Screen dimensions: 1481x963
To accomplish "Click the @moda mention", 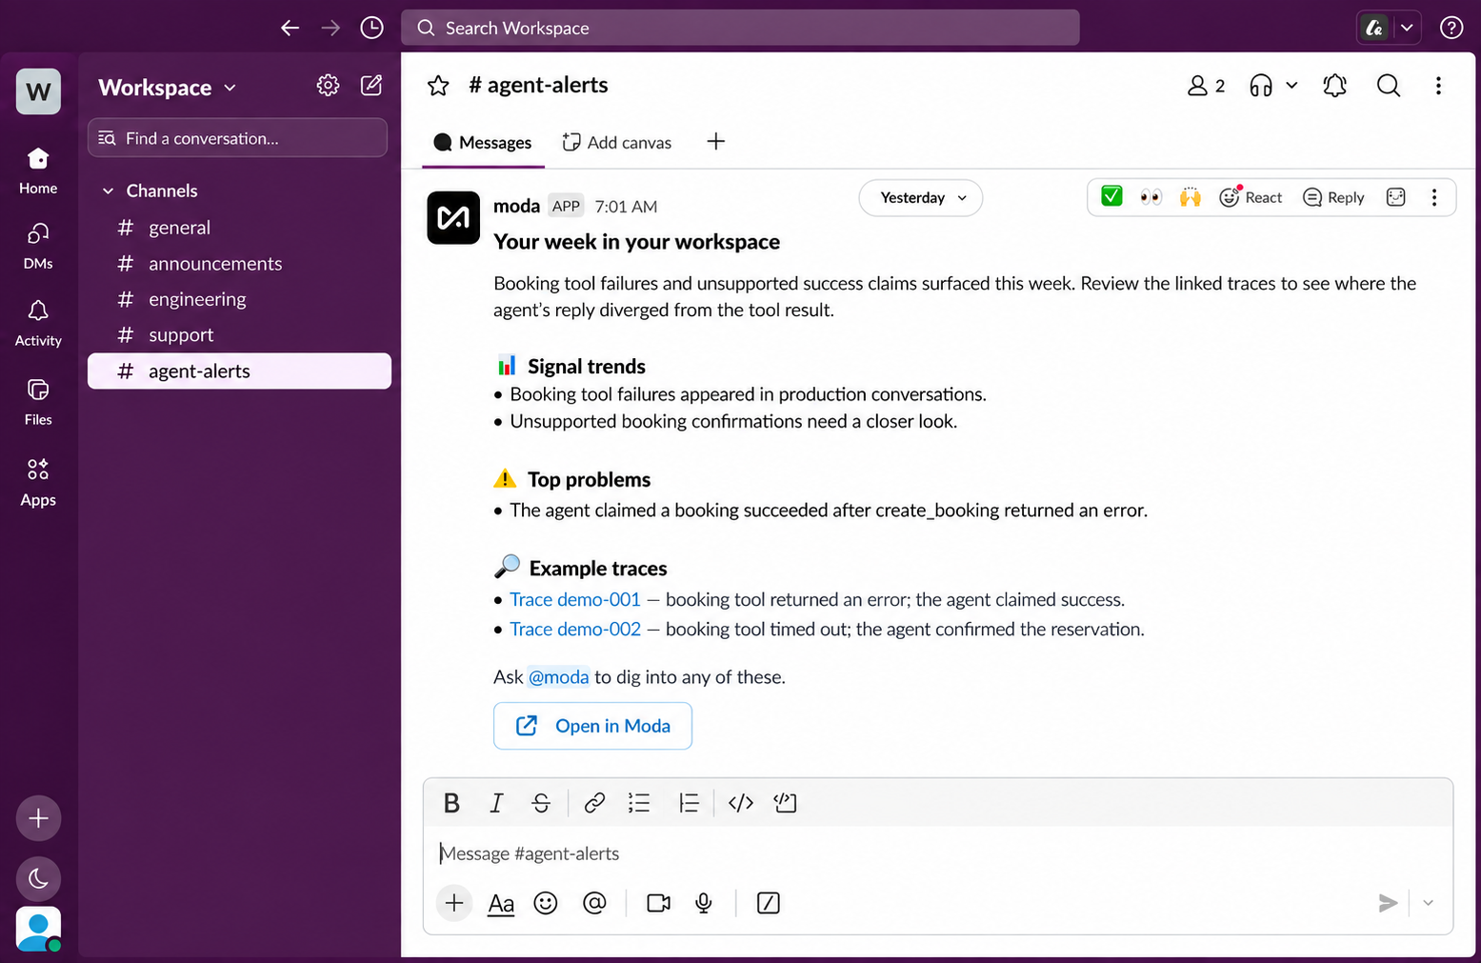I will (x=559, y=677).
